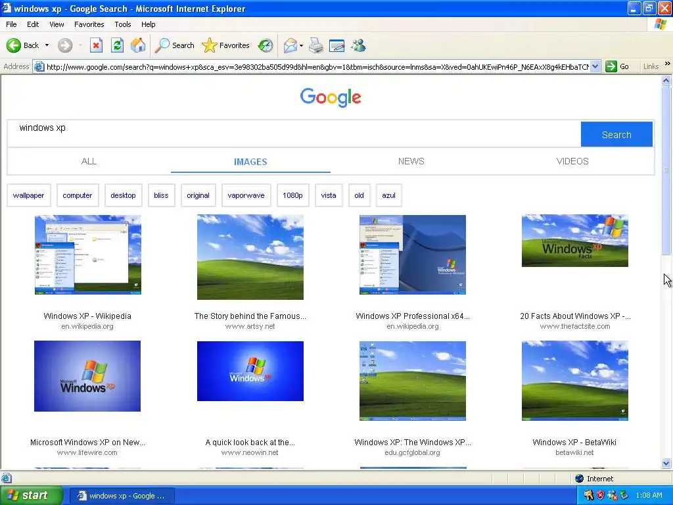Click the taskbar clock showing 1:08 AM
The image size is (673, 505).
649,496
